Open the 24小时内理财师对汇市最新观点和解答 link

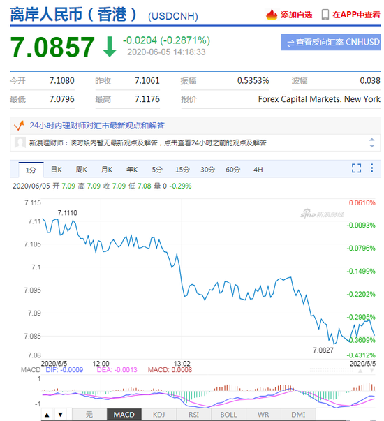[x=97, y=126]
